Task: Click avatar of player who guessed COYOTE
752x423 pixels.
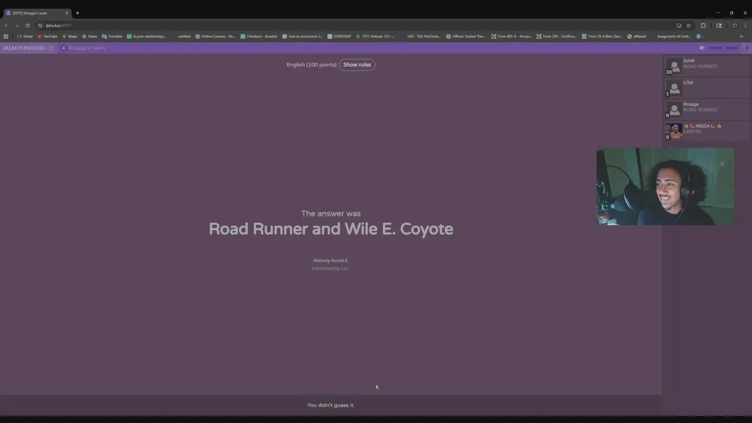Action: tap(674, 131)
